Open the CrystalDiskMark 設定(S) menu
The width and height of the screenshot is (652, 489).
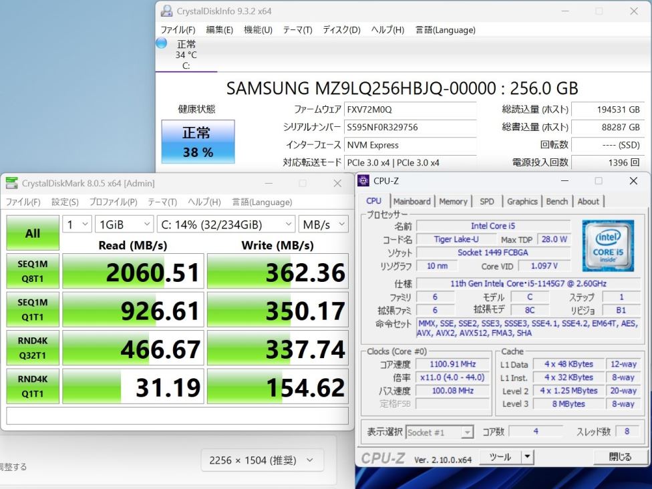65,202
